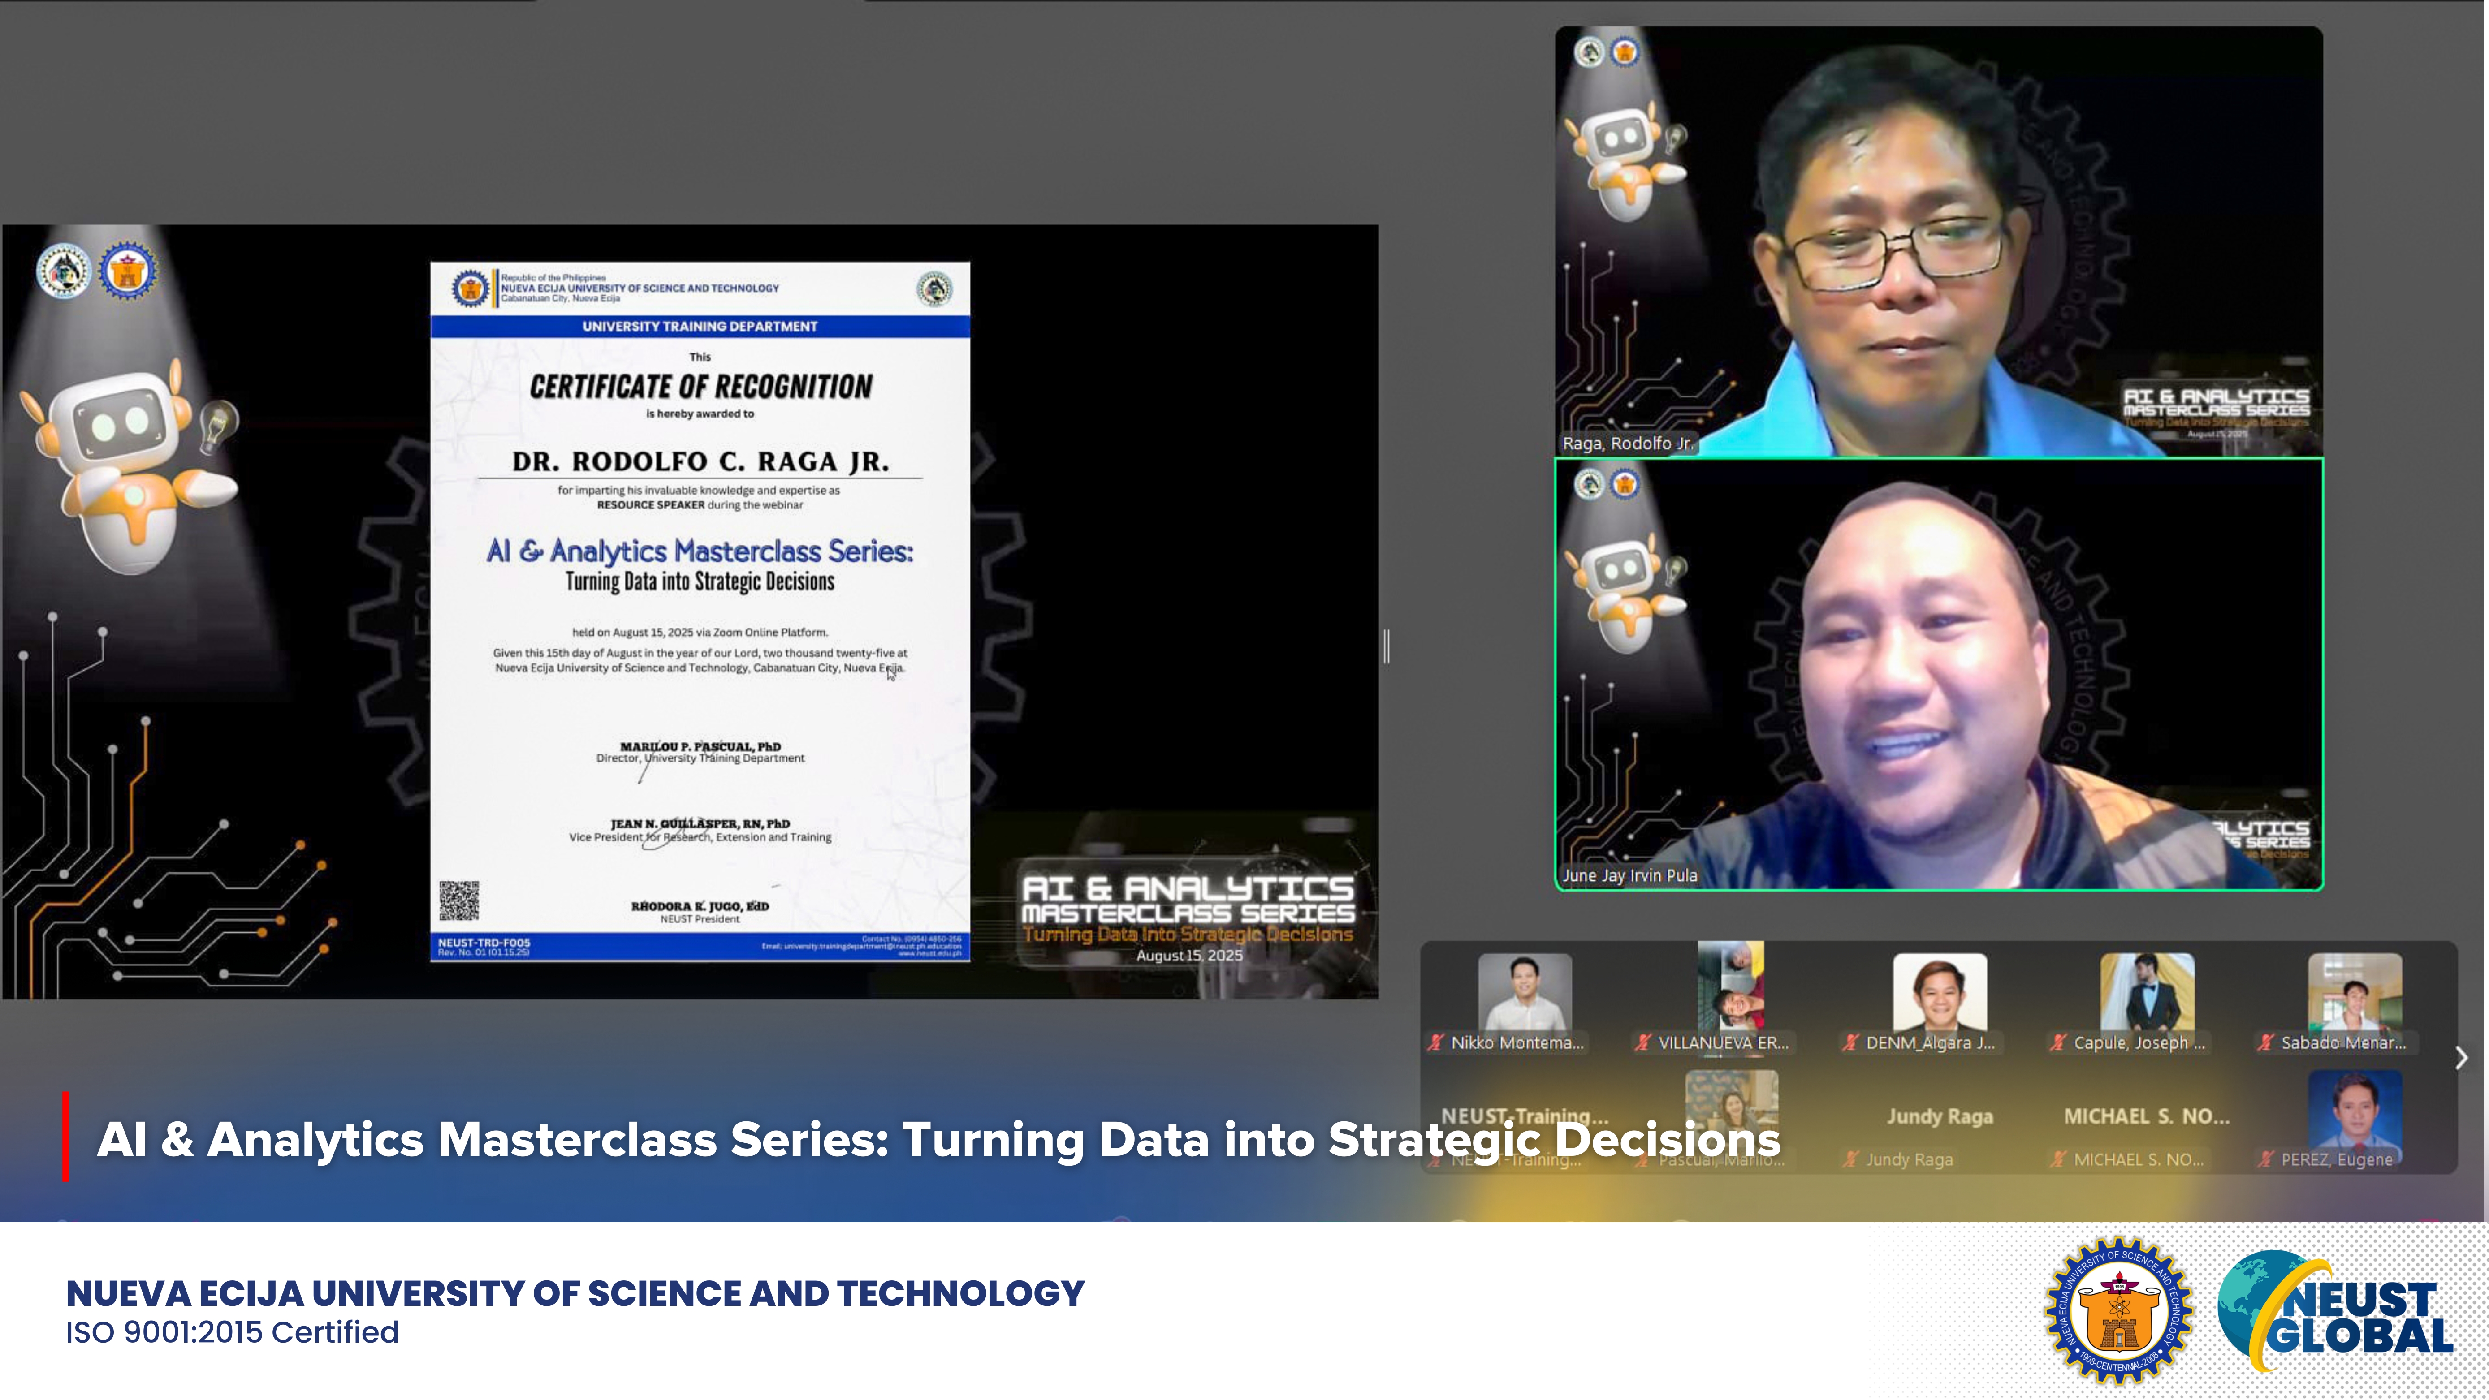Viewport: 2489px width, 1400px height.
Task: Click 'AI & ANALYTICS' slide title graphic
Action: [x=1188, y=888]
